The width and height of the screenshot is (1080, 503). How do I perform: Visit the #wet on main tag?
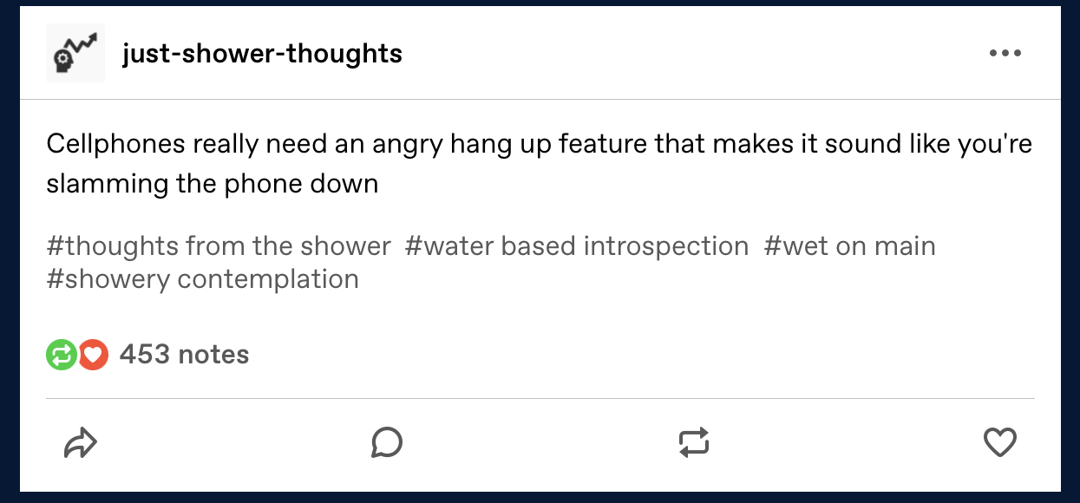click(x=849, y=246)
